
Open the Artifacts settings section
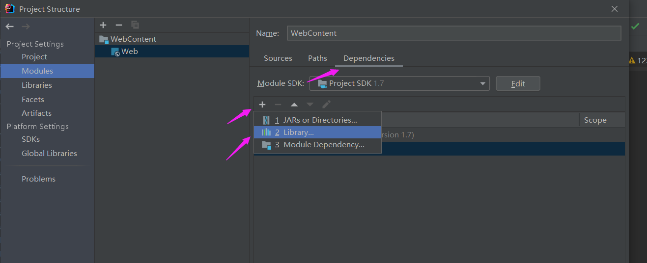click(36, 113)
